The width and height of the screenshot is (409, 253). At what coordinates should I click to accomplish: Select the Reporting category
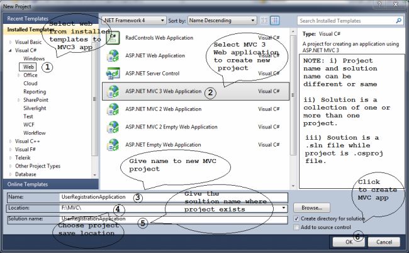[x=35, y=92]
